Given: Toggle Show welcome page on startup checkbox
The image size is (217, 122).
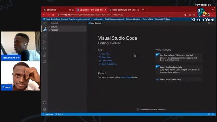Looking at the screenshot, I should tap(138, 109).
